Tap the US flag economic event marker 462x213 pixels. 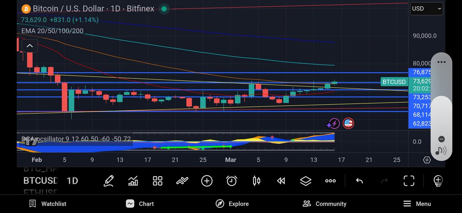point(348,123)
